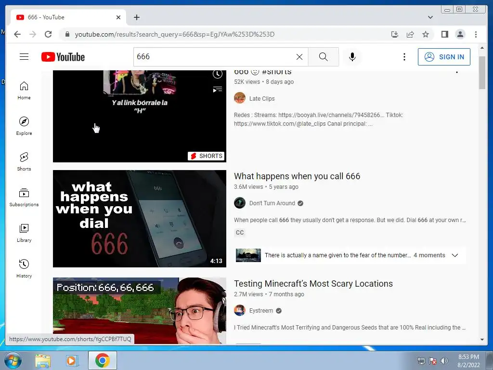The height and width of the screenshot is (370, 493).
Task: Add Shorts video to queue icon
Action: (217, 89)
